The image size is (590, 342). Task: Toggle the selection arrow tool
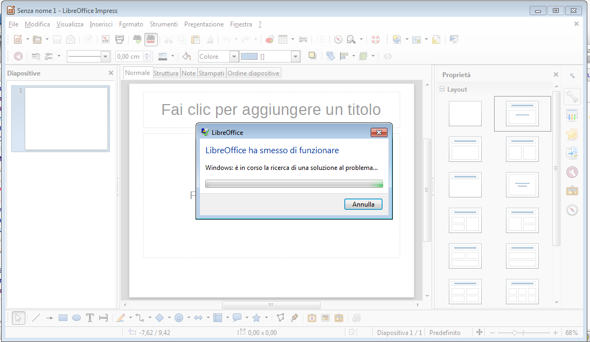[x=18, y=318]
